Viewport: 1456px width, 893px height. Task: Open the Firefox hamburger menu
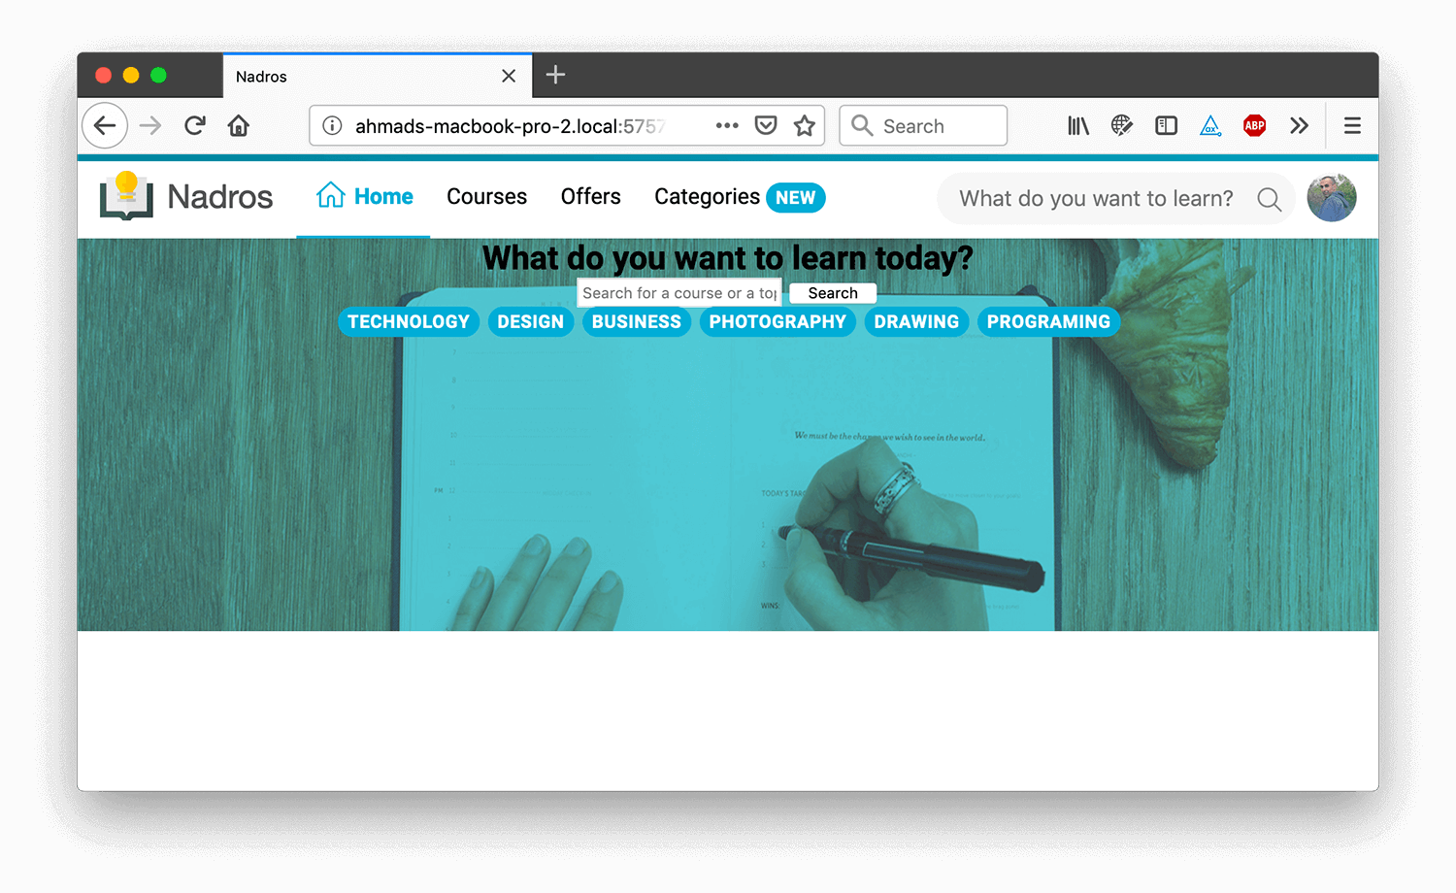1351,125
